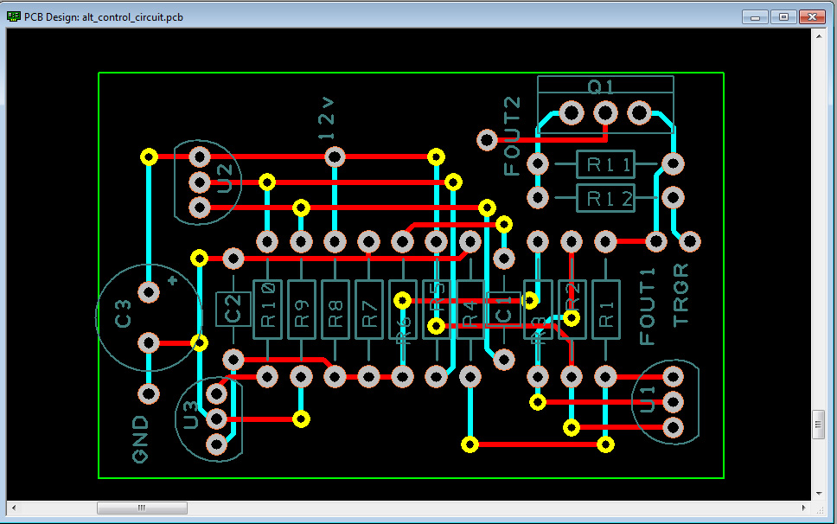Image resolution: width=837 pixels, height=524 pixels.
Task: Select the R10 resistor body
Action: (267, 309)
